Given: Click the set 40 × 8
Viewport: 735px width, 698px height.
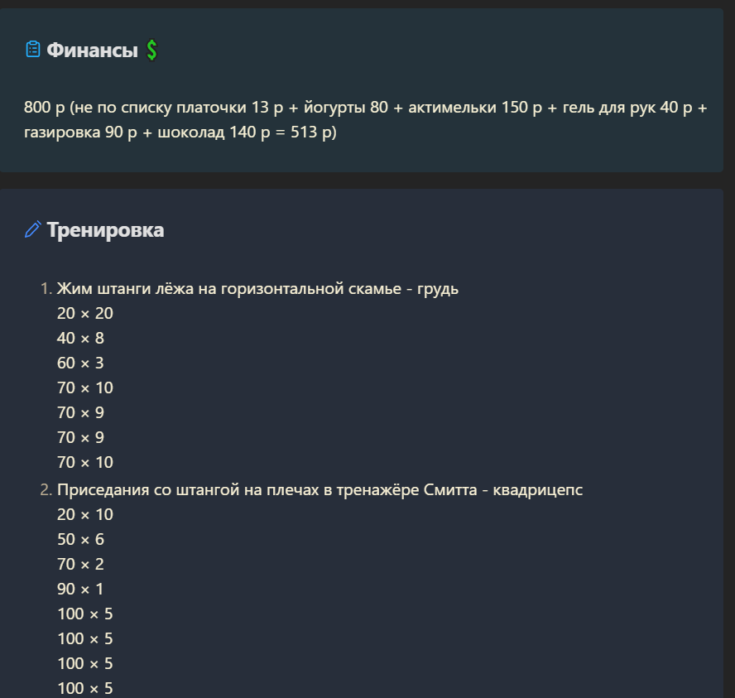Looking at the screenshot, I should point(80,338).
